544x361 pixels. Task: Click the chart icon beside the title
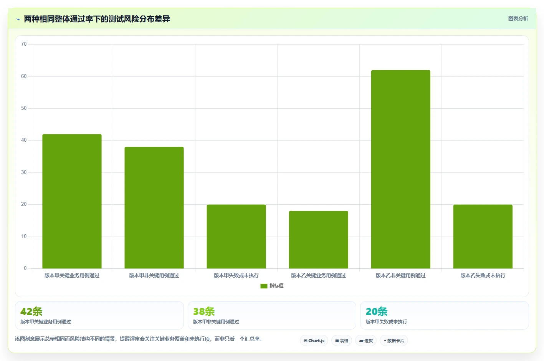coord(18,19)
